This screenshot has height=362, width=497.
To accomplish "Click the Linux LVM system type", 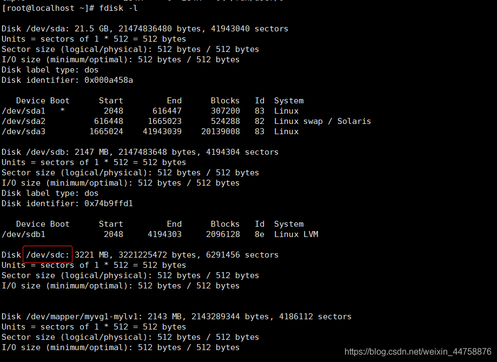I will pos(296,234).
